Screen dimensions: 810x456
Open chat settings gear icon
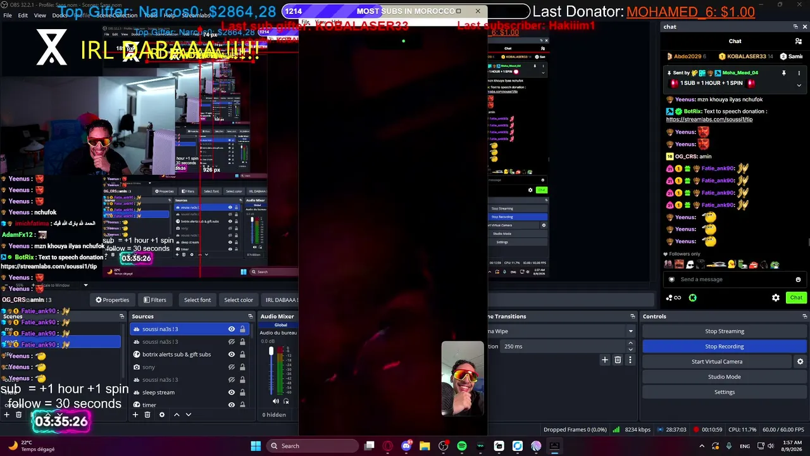pyautogui.click(x=776, y=298)
